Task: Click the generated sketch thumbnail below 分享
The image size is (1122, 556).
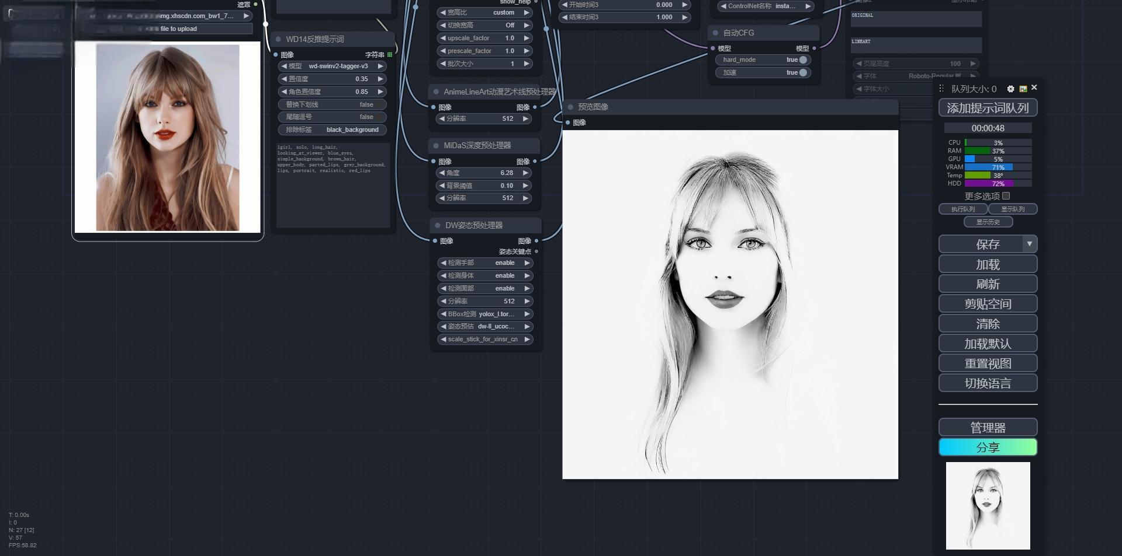Action: pos(988,505)
